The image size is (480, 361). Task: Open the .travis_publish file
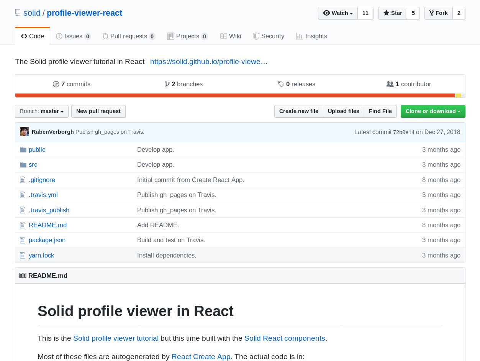[x=49, y=210]
